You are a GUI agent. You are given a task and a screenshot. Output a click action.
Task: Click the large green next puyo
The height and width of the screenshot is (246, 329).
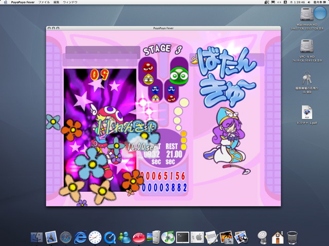pyautogui.click(x=179, y=75)
